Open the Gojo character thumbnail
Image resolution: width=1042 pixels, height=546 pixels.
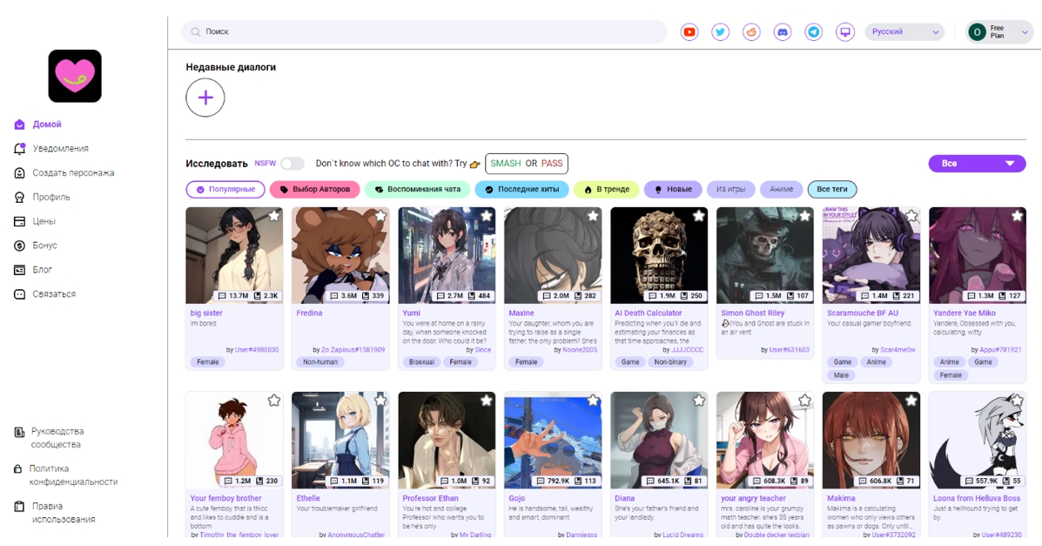pos(553,441)
